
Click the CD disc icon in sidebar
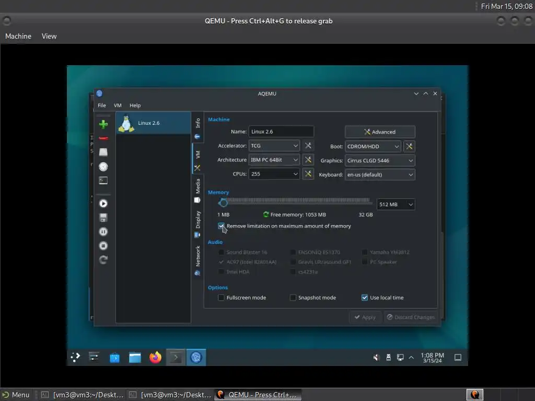pyautogui.click(x=103, y=167)
